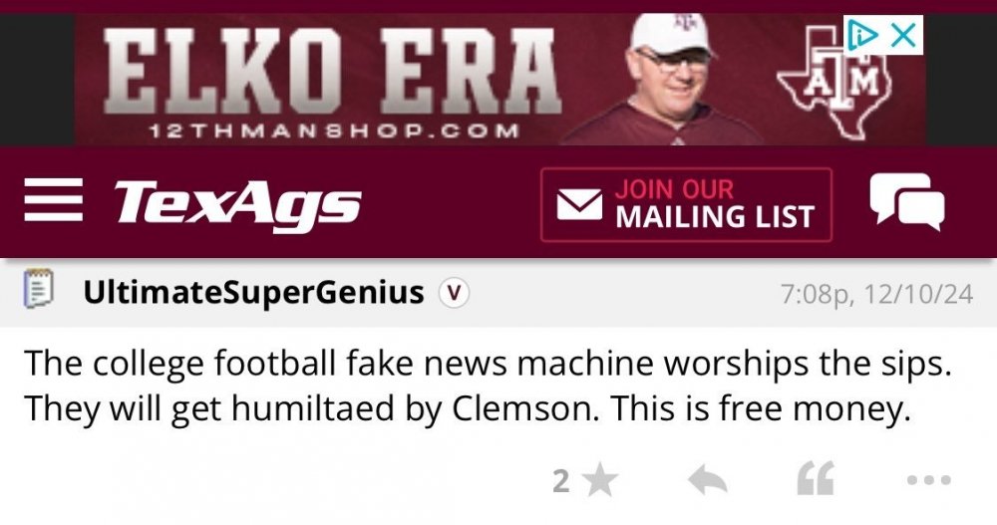
Task: Click the TexAgs logo
Action: point(237,204)
